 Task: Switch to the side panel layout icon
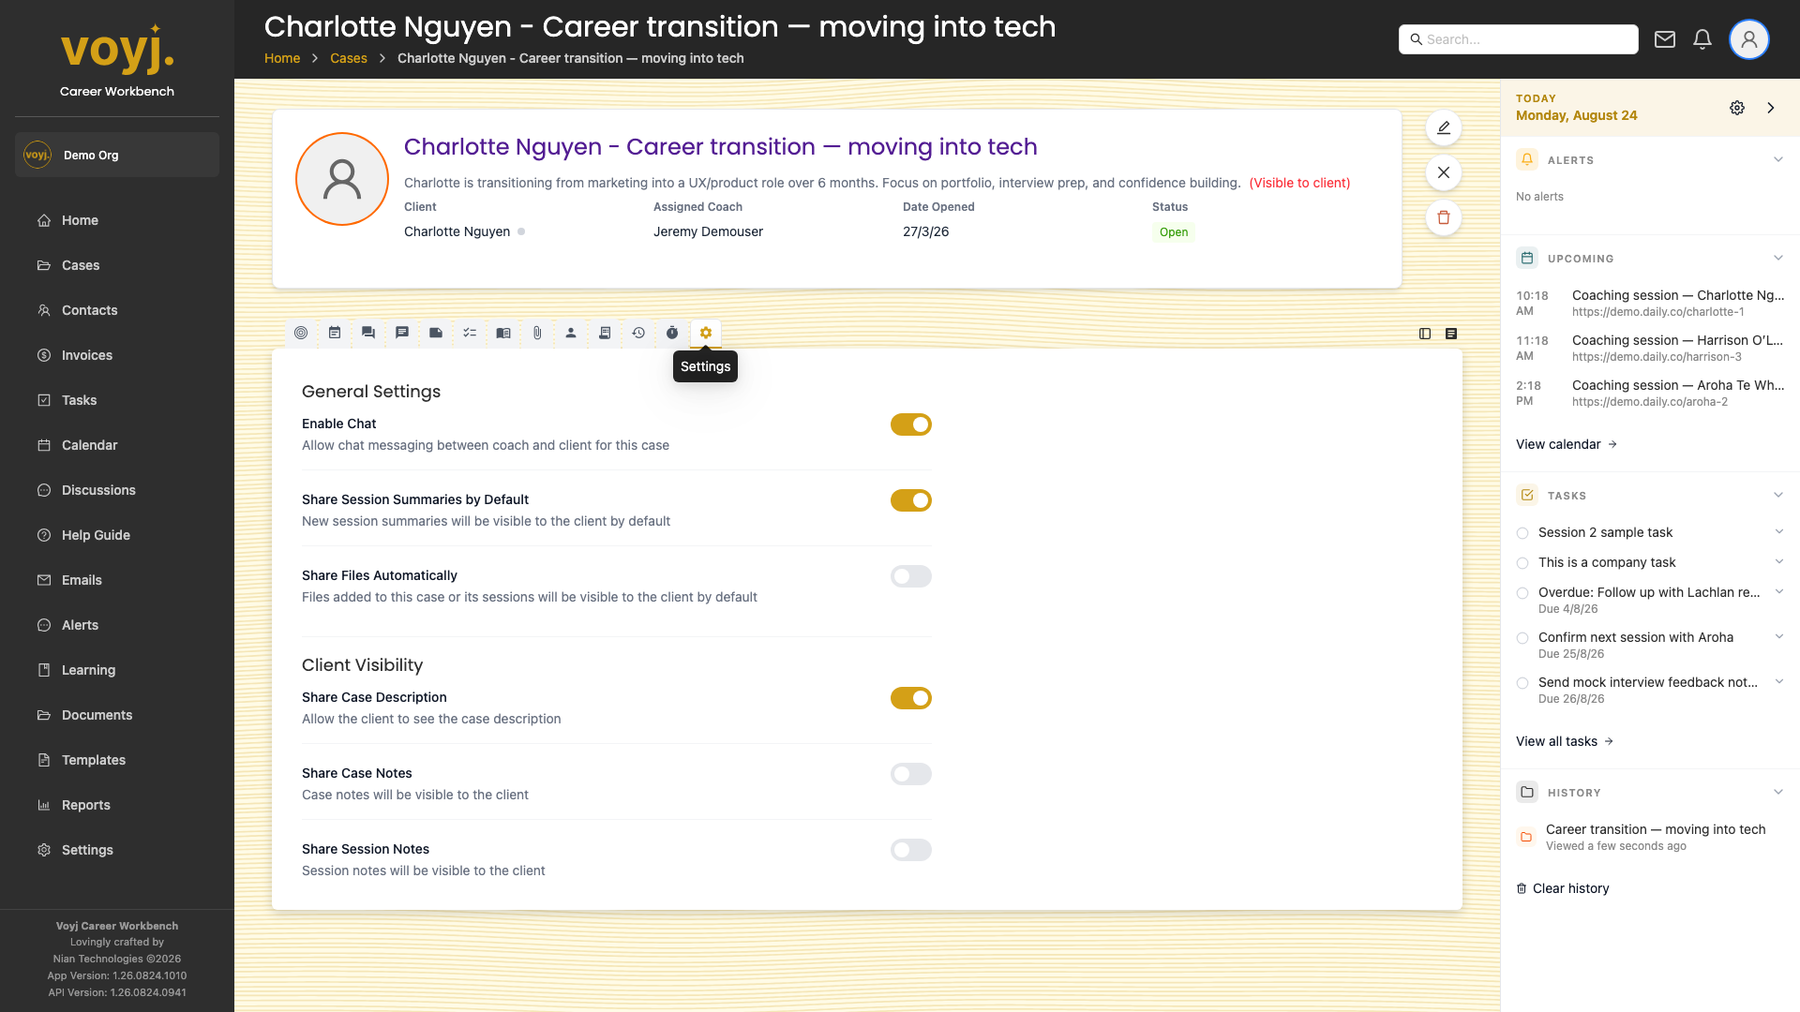(x=1425, y=334)
